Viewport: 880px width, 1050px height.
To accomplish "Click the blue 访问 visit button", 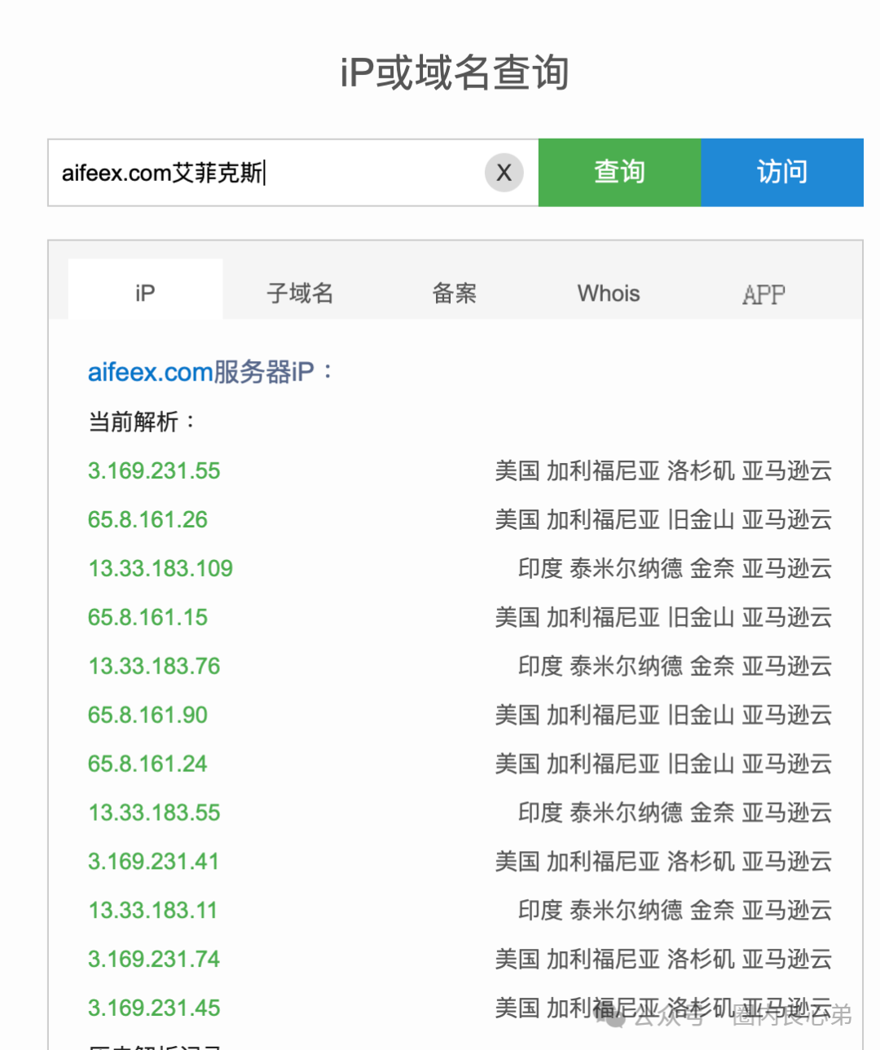I will pyautogui.click(x=781, y=172).
